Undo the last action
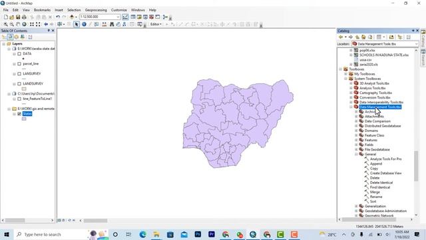The width and height of the screenshot is (426, 240). tap(58, 17)
